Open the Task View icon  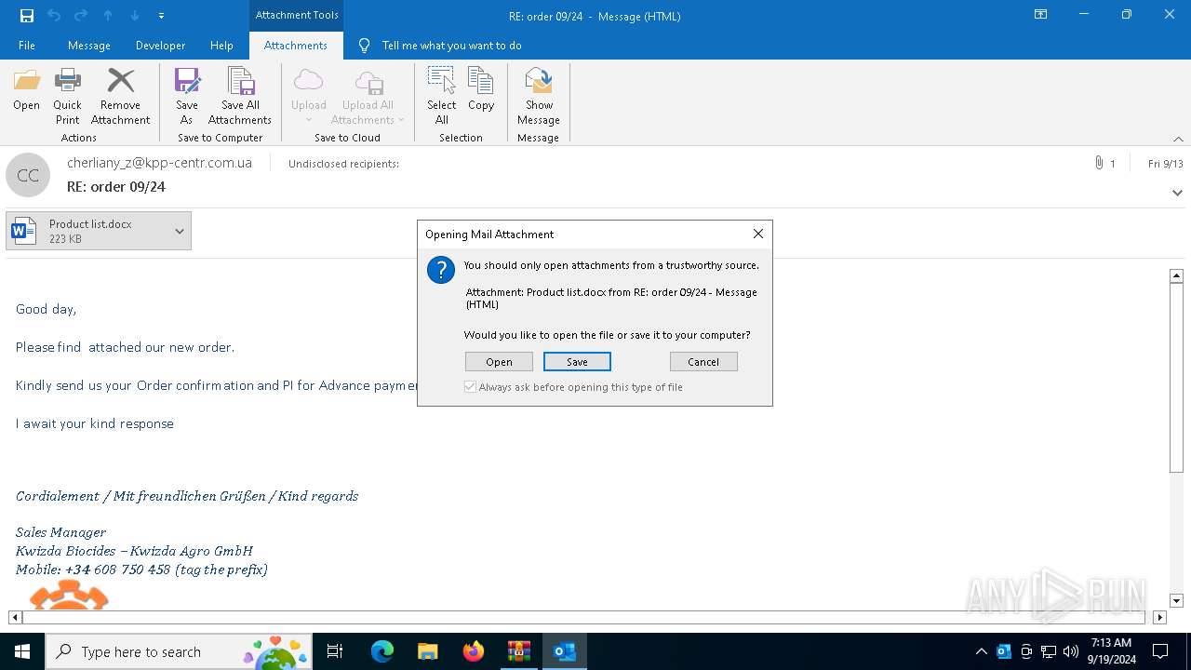click(x=335, y=651)
